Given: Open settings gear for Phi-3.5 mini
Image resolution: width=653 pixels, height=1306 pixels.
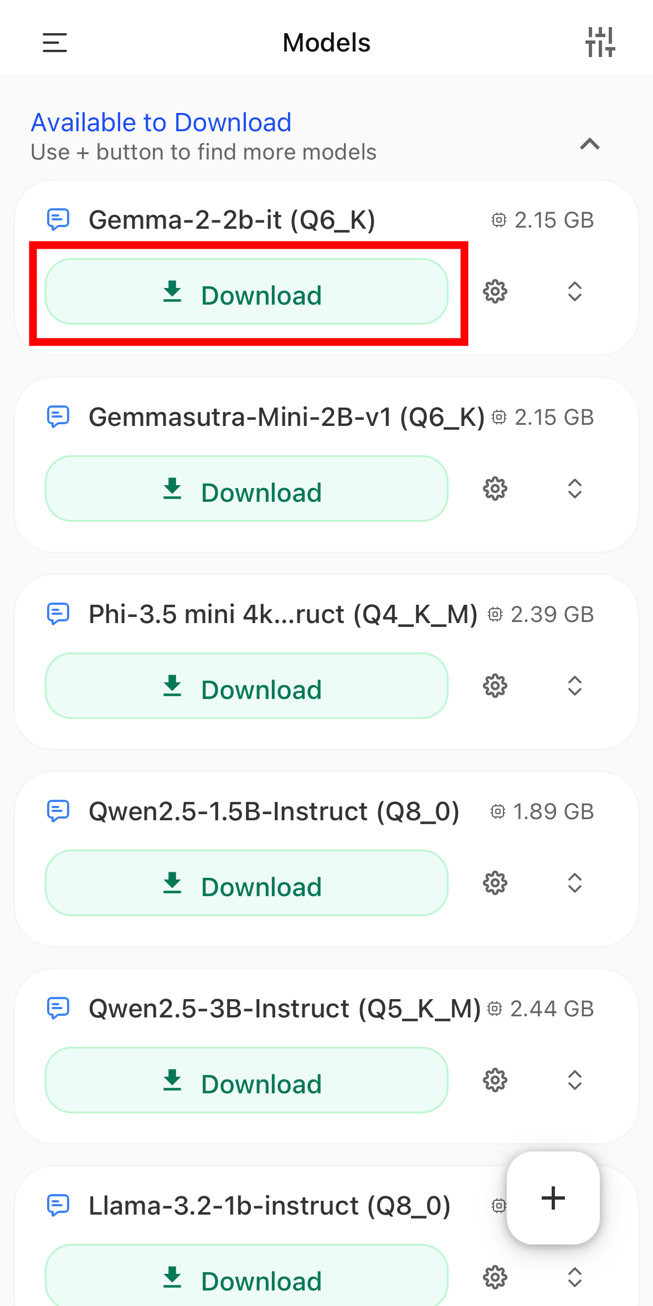Looking at the screenshot, I should coord(495,686).
